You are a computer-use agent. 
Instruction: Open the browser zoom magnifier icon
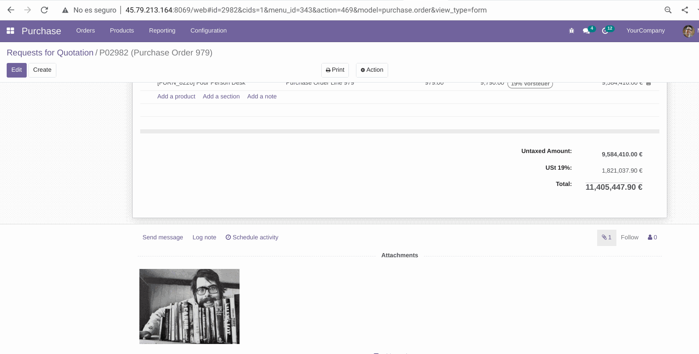668,10
